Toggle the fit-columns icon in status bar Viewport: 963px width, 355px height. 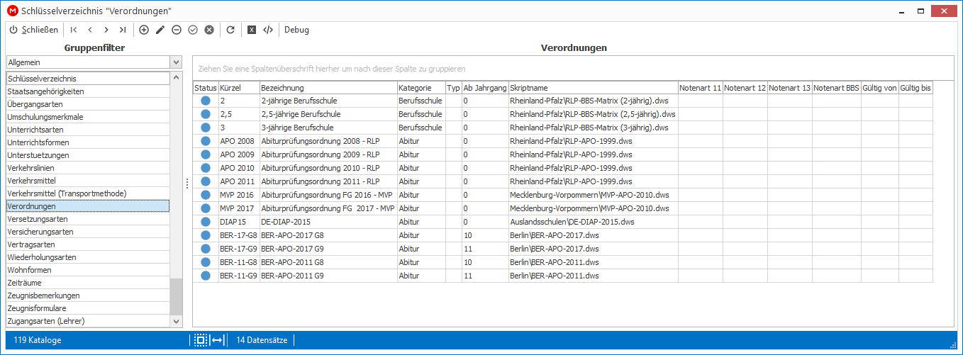tap(217, 340)
